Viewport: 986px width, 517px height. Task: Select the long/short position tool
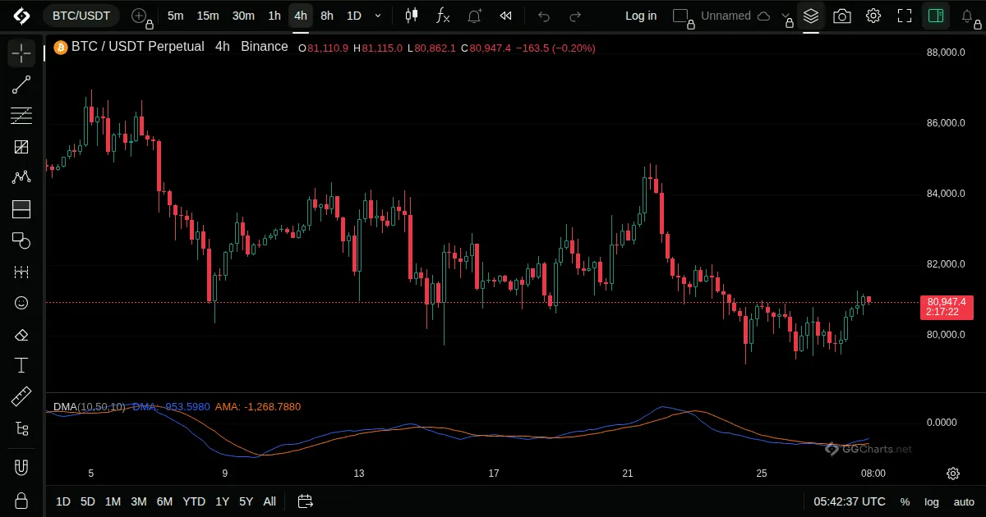(21, 209)
